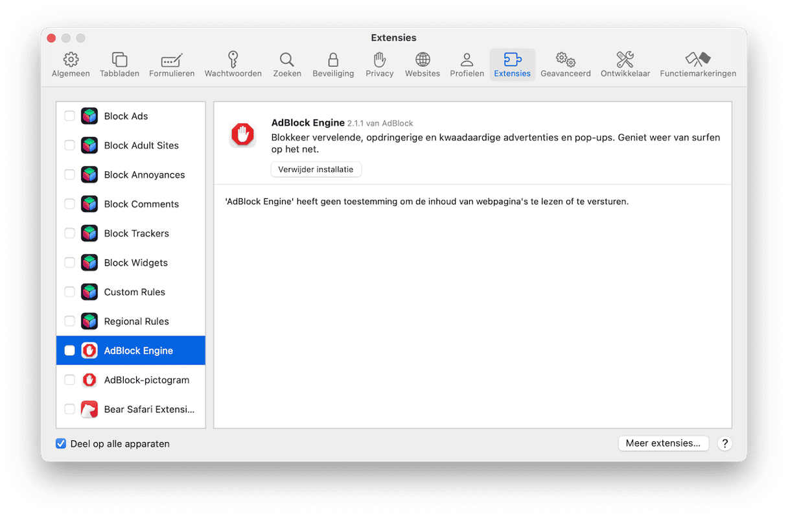Enable the AdBlock Engine checkbox

click(x=69, y=351)
